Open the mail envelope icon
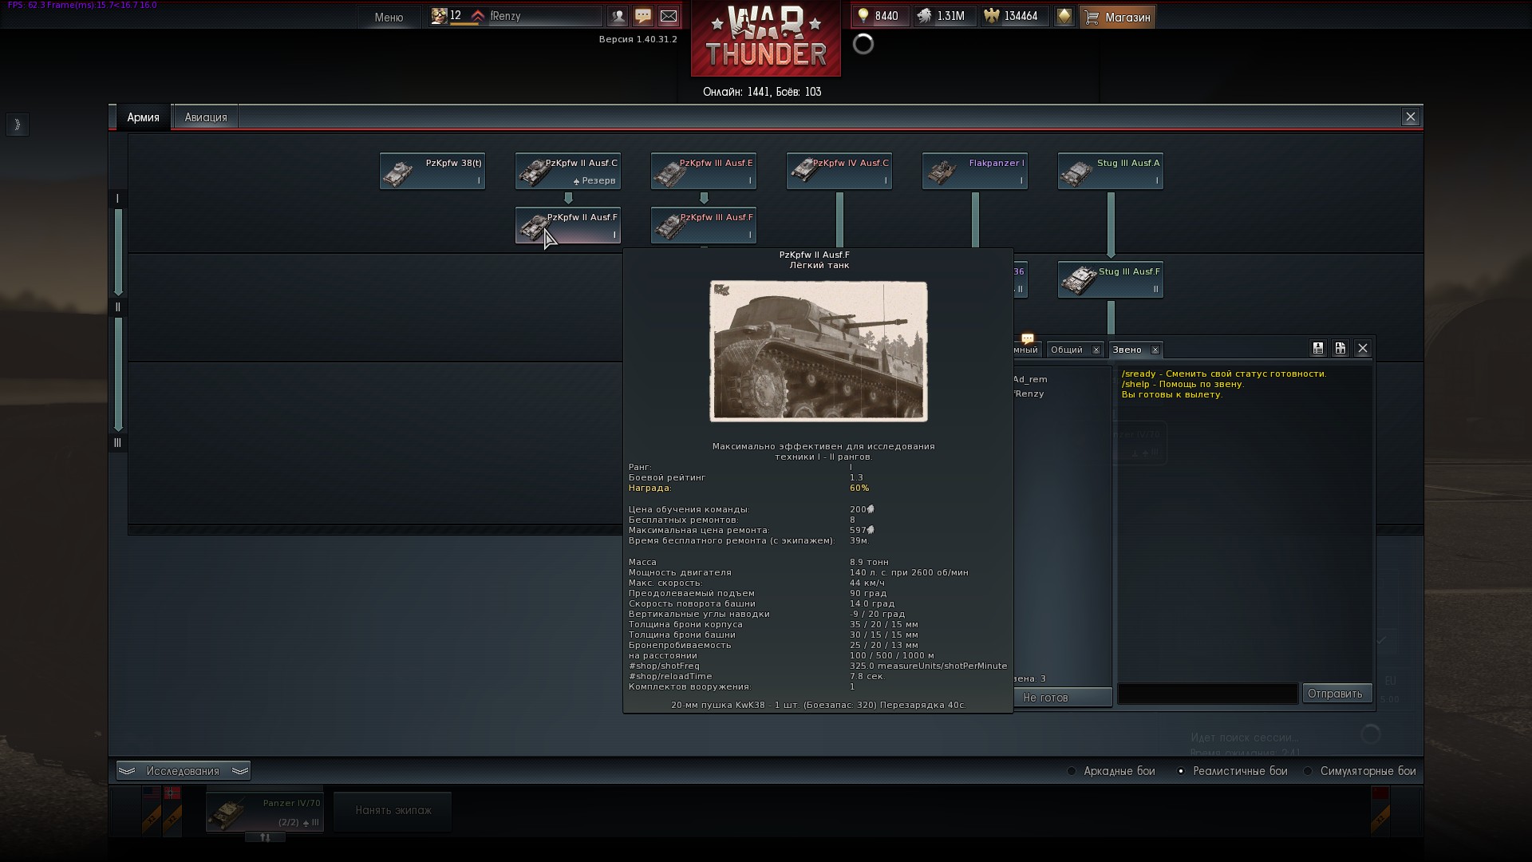The width and height of the screenshot is (1532, 862). pos(669,16)
